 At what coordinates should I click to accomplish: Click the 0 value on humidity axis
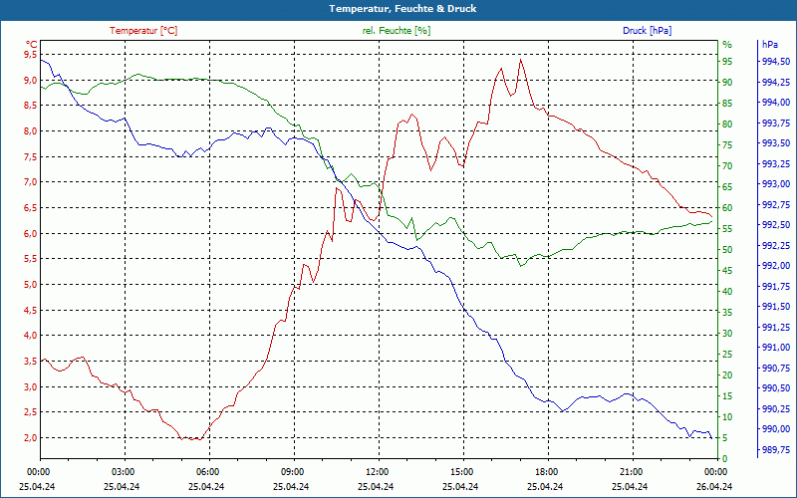click(x=725, y=459)
